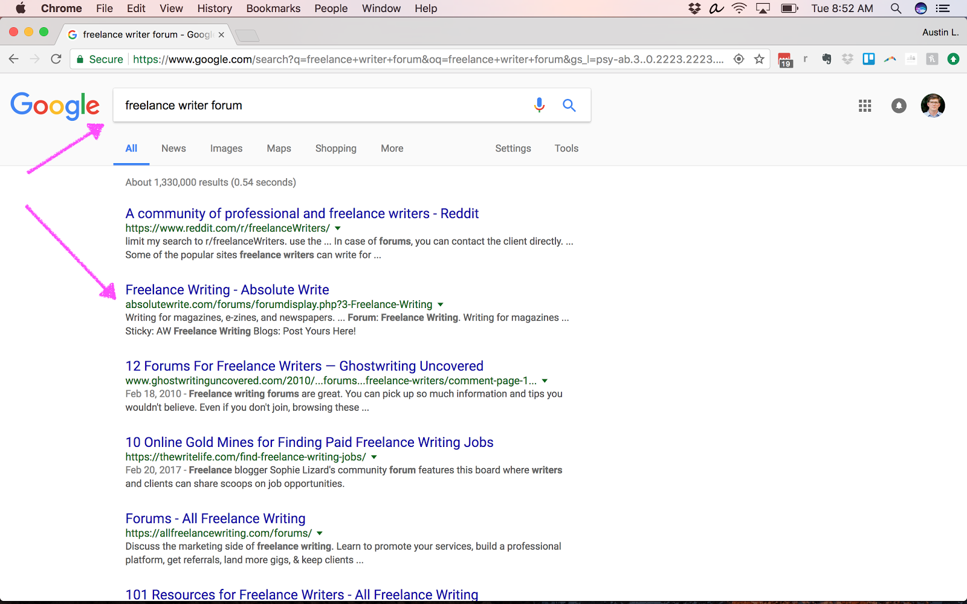This screenshot has height=604, width=967.
Task: Click Tools under the search bar
Action: click(x=566, y=149)
